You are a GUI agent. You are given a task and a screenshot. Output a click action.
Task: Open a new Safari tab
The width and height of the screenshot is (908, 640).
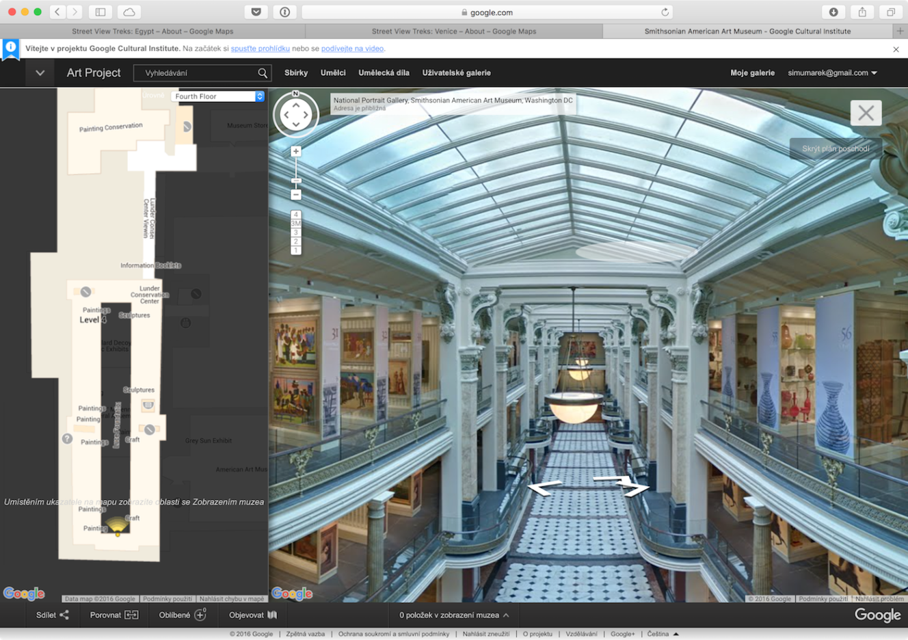tap(900, 31)
